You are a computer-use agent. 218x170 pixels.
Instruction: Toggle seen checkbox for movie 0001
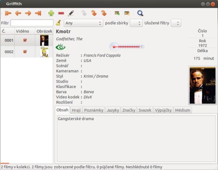tap(25, 40)
